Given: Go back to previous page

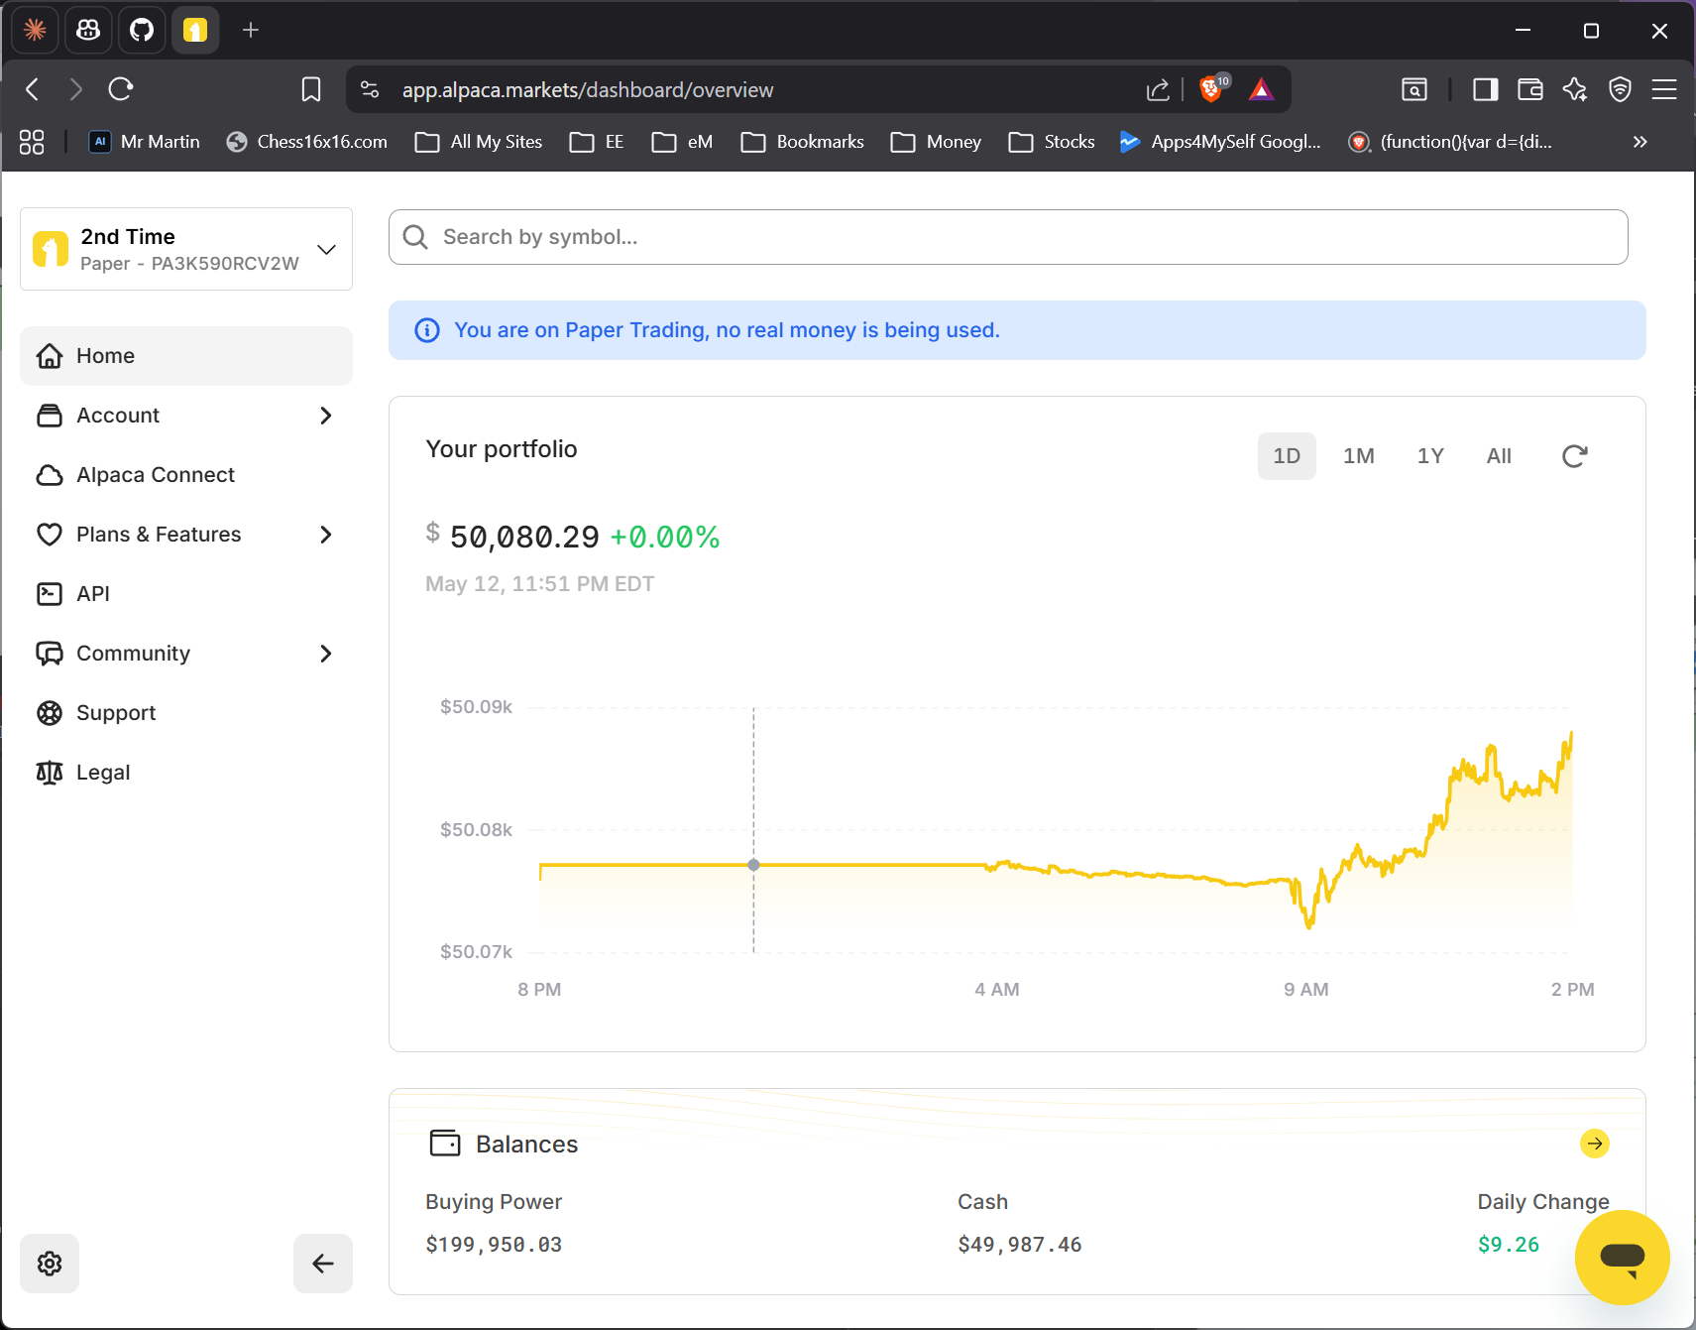Looking at the screenshot, I should click(33, 89).
